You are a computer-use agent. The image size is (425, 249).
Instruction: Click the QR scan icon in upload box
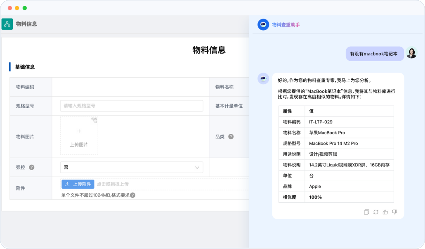[x=94, y=120]
